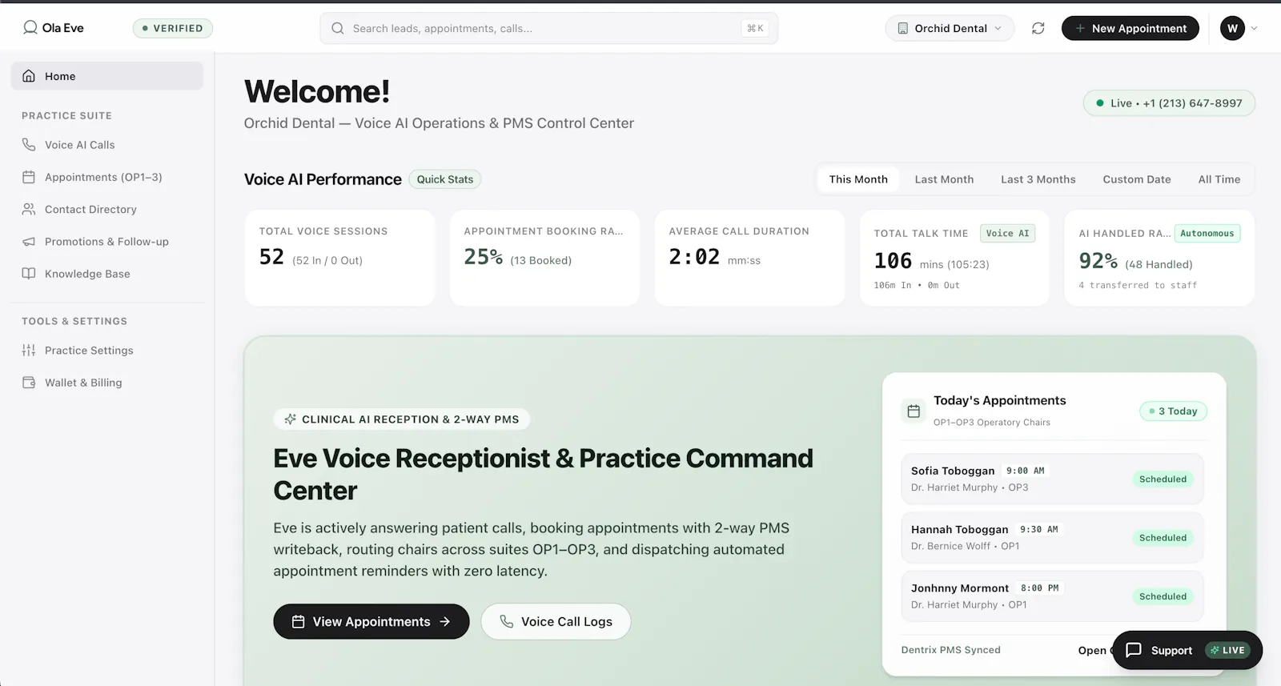Image resolution: width=1281 pixels, height=686 pixels.
Task: Switch to the This Month tab
Action: pyautogui.click(x=858, y=179)
